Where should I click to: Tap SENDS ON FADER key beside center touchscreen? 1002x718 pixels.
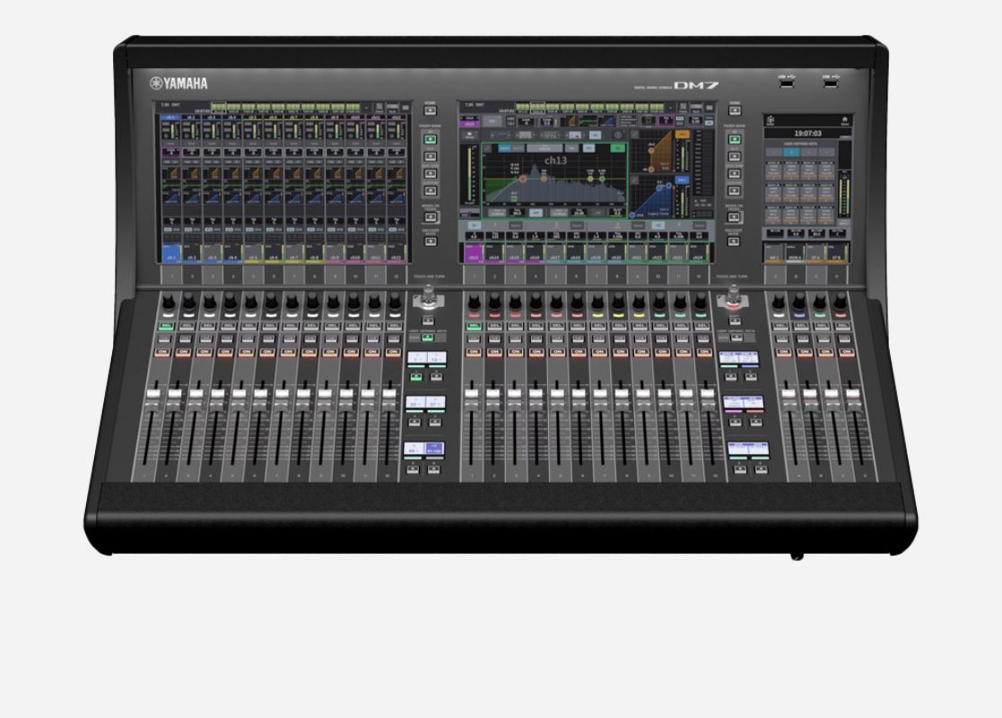pos(735,217)
